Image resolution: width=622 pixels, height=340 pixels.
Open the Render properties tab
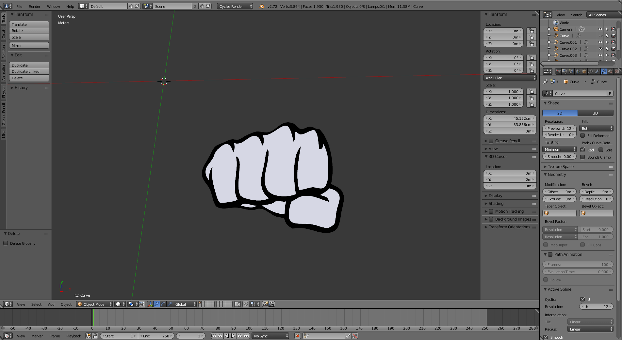(558, 71)
